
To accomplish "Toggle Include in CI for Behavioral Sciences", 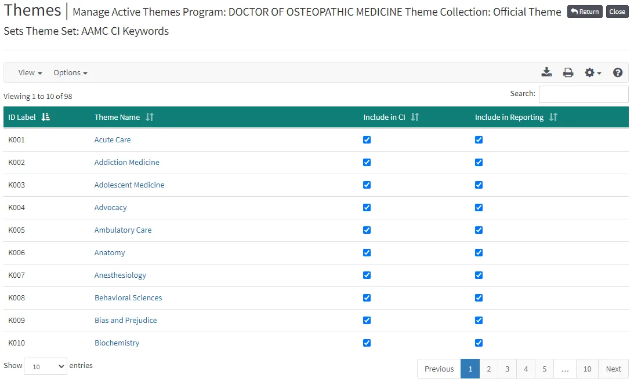I will click(x=367, y=297).
